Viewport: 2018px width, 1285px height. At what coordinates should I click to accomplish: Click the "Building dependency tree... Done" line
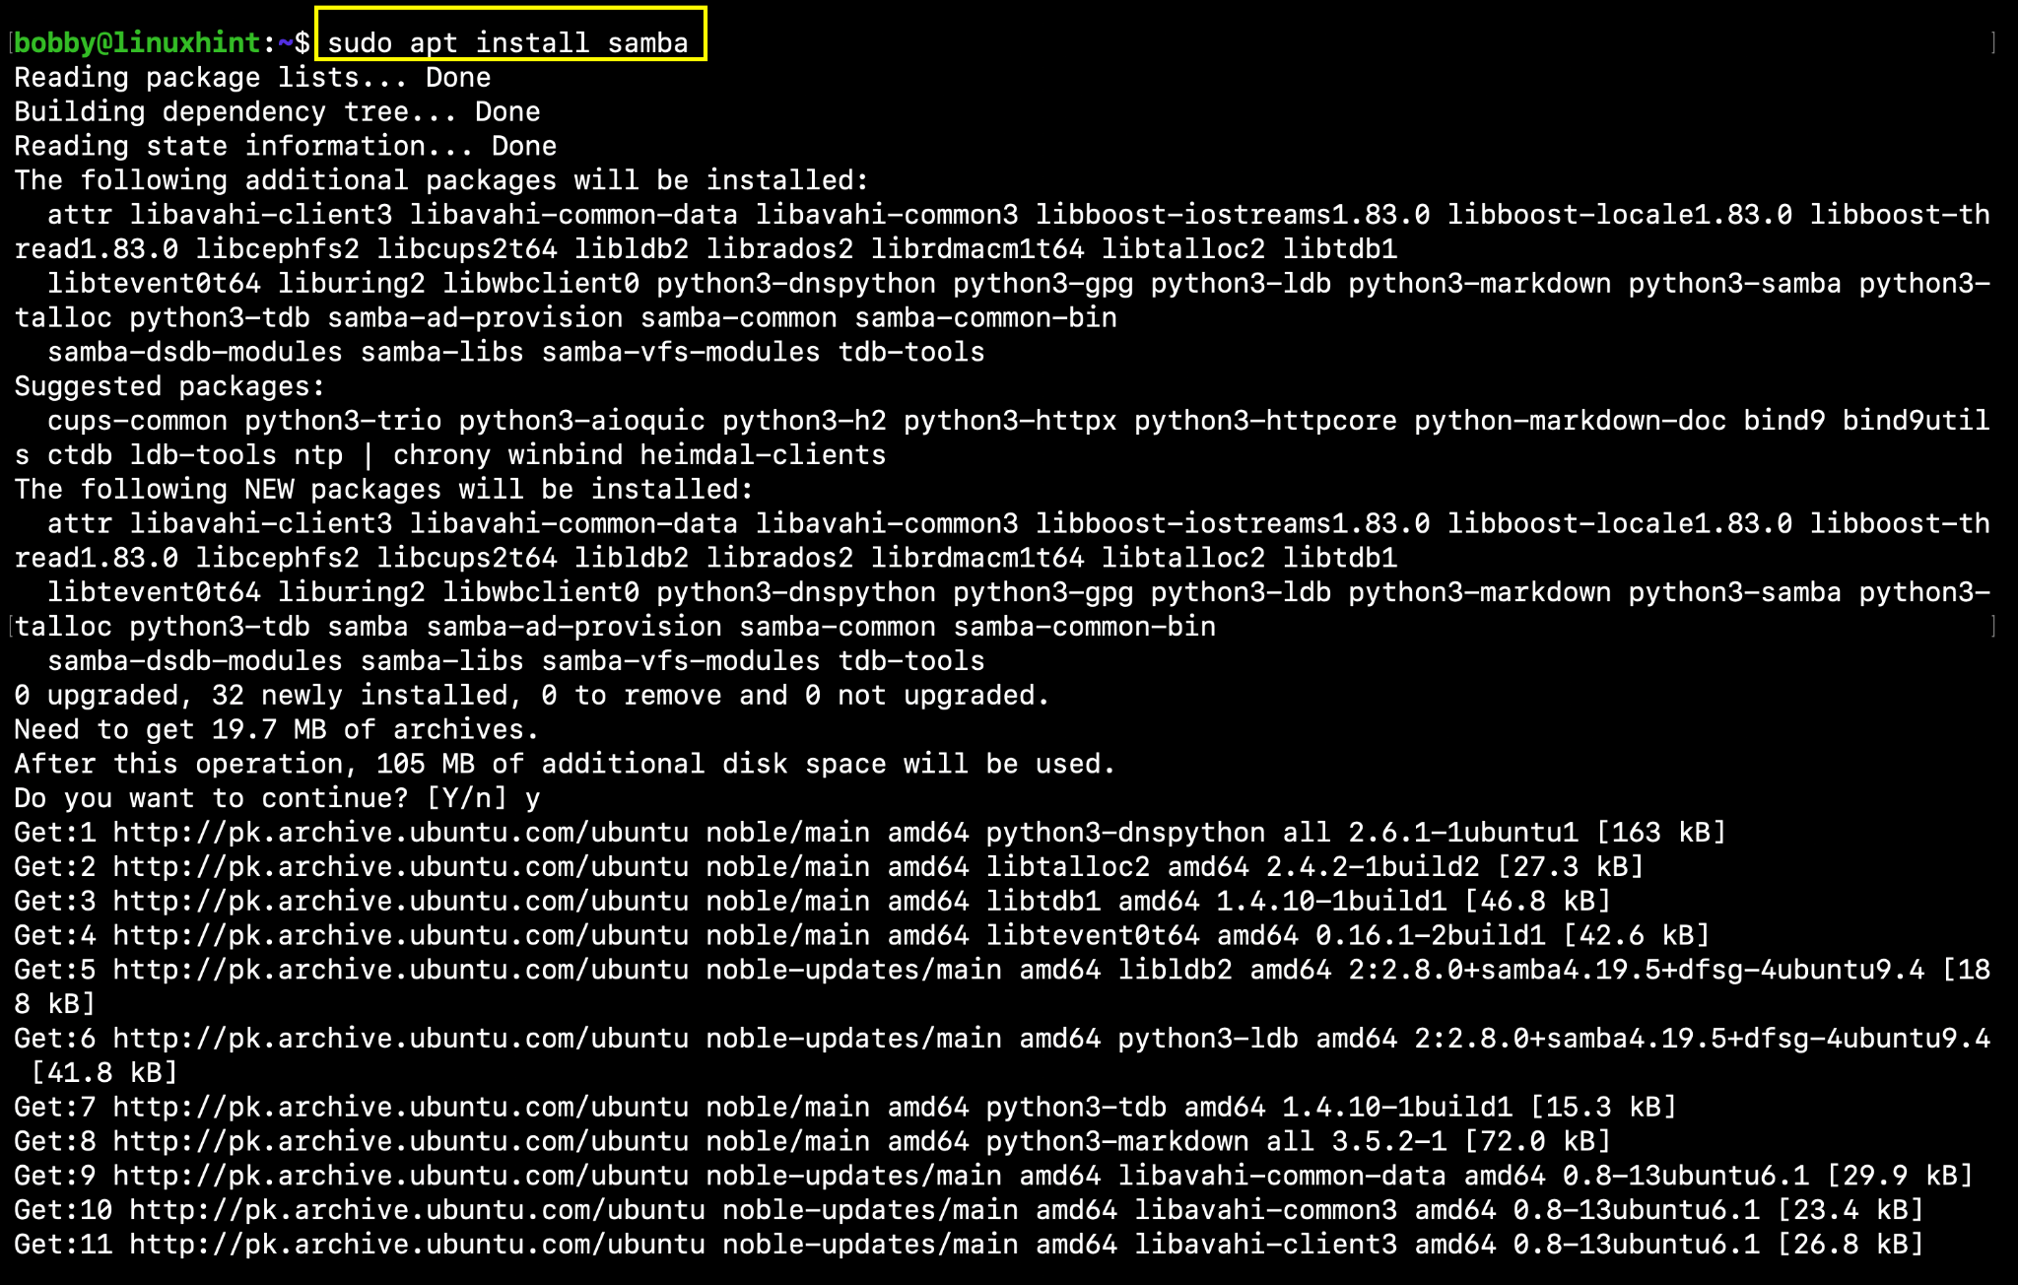coord(277,112)
